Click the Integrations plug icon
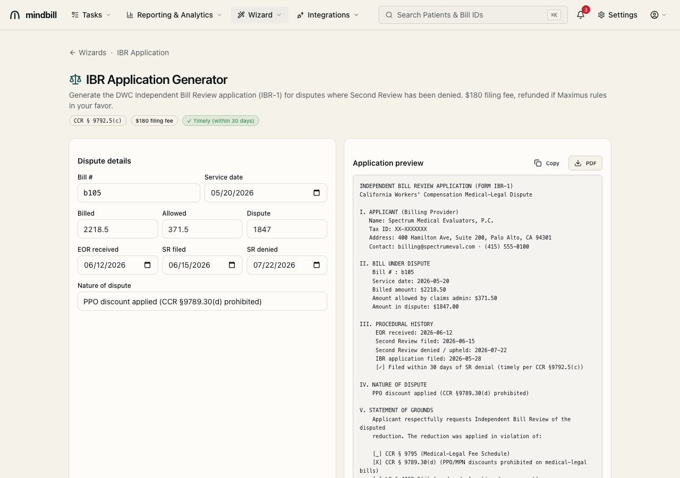The height and width of the screenshot is (478, 680). [301, 15]
